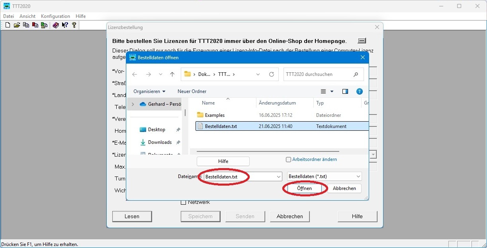Click the Examples folder icon

tap(200, 115)
